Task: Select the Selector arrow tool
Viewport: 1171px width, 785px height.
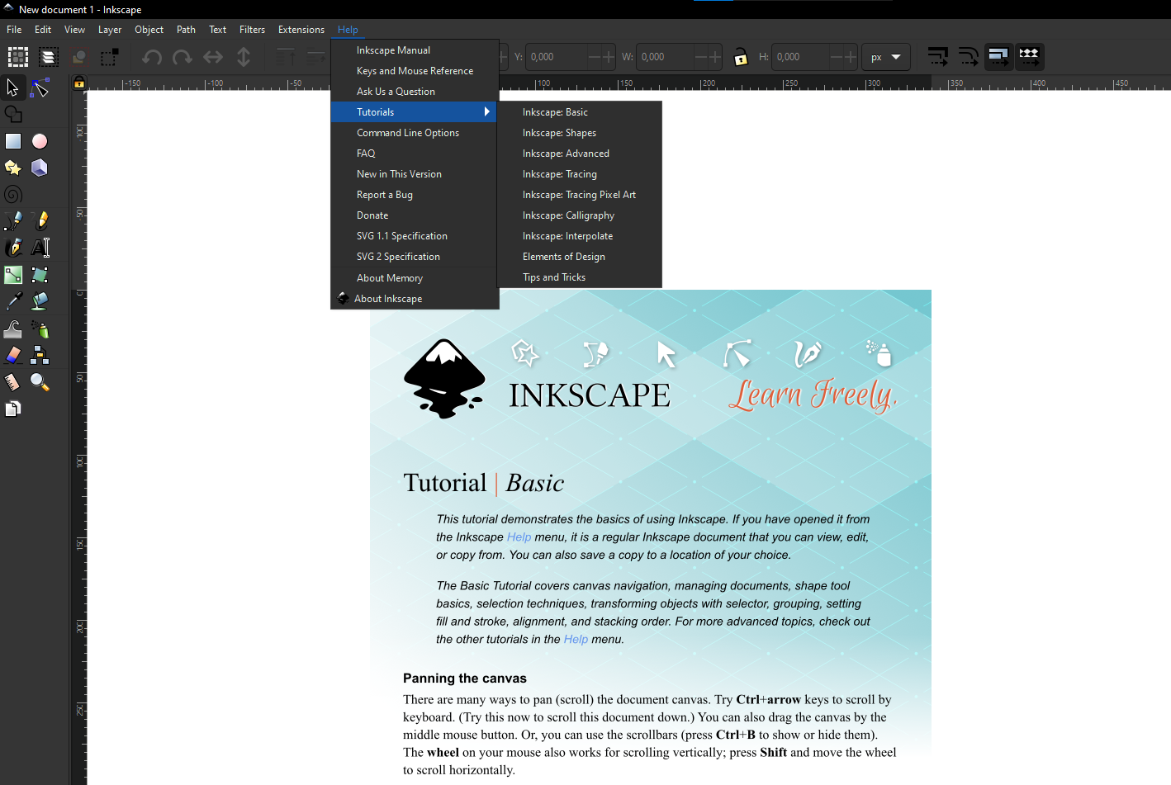Action: (12, 87)
